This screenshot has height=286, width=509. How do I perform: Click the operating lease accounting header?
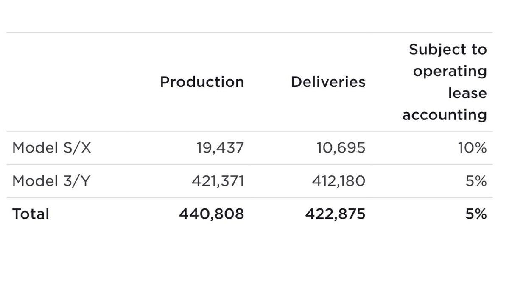445,82
